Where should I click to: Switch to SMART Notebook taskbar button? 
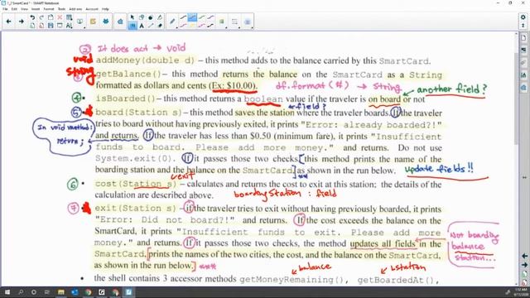tap(129, 292)
